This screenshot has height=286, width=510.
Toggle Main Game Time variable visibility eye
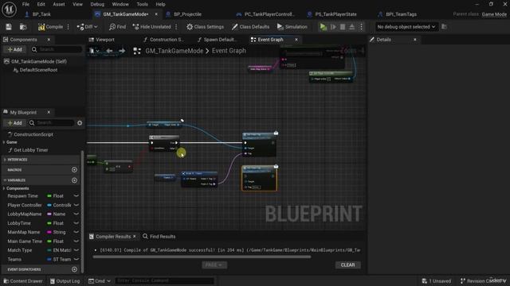[x=76, y=242]
